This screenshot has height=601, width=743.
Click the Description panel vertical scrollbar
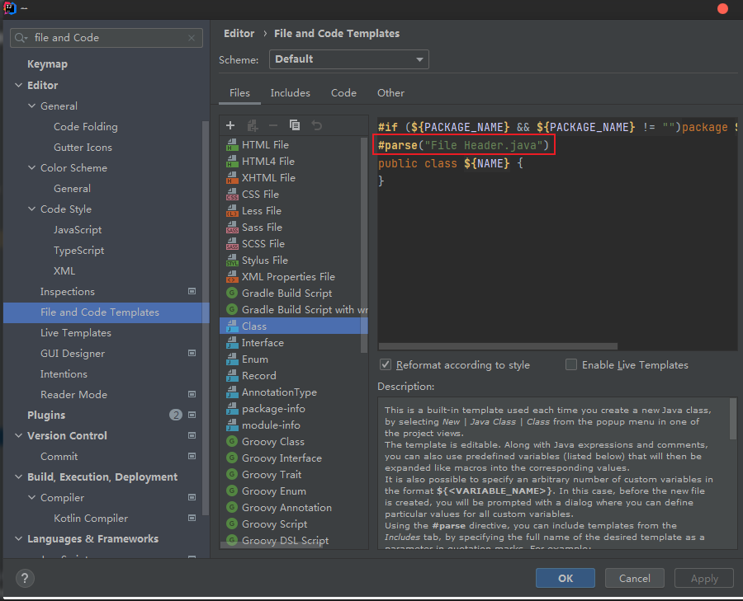coord(732,419)
